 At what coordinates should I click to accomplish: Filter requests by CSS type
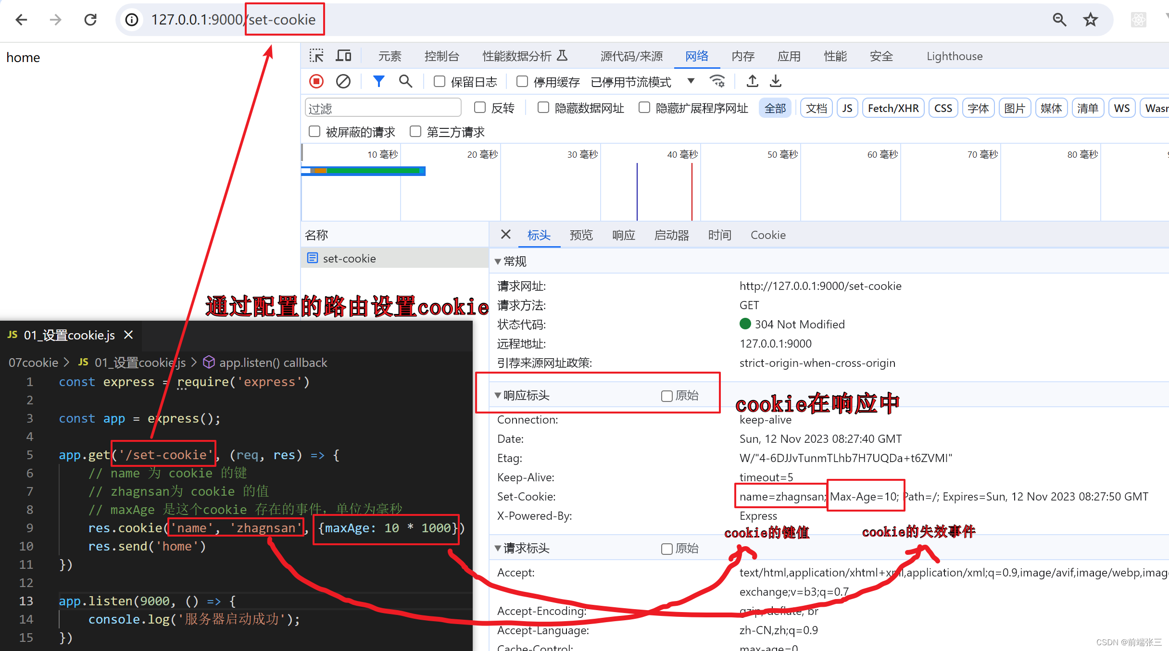pyautogui.click(x=943, y=108)
